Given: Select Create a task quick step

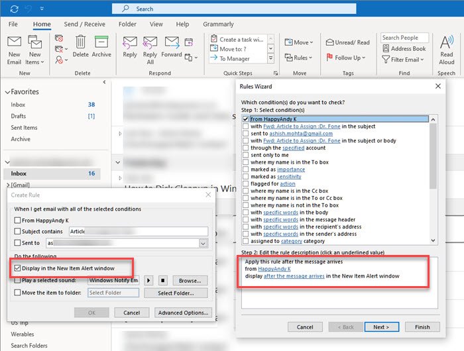Looking at the screenshot, I should click(x=238, y=39).
